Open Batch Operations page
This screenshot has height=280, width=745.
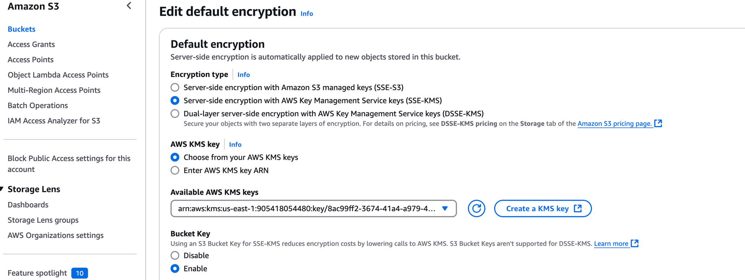click(x=37, y=105)
